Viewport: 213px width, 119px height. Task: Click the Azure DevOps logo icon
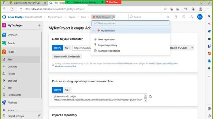(x=4, y=17)
